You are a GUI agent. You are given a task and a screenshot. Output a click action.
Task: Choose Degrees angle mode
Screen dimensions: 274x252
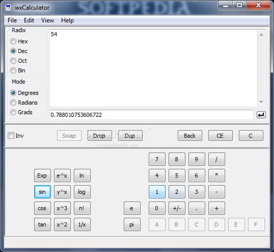pyautogui.click(x=24, y=93)
